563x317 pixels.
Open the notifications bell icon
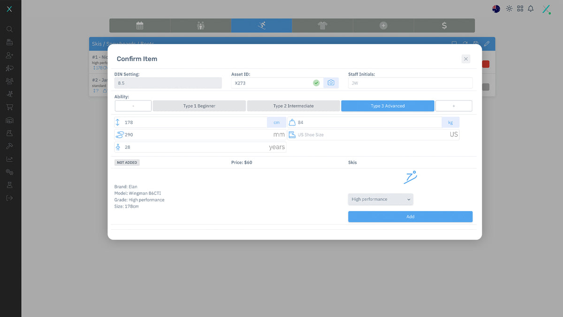click(531, 9)
